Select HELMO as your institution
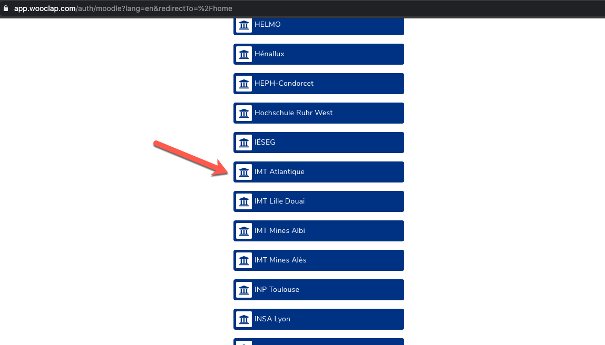 point(319,27)
